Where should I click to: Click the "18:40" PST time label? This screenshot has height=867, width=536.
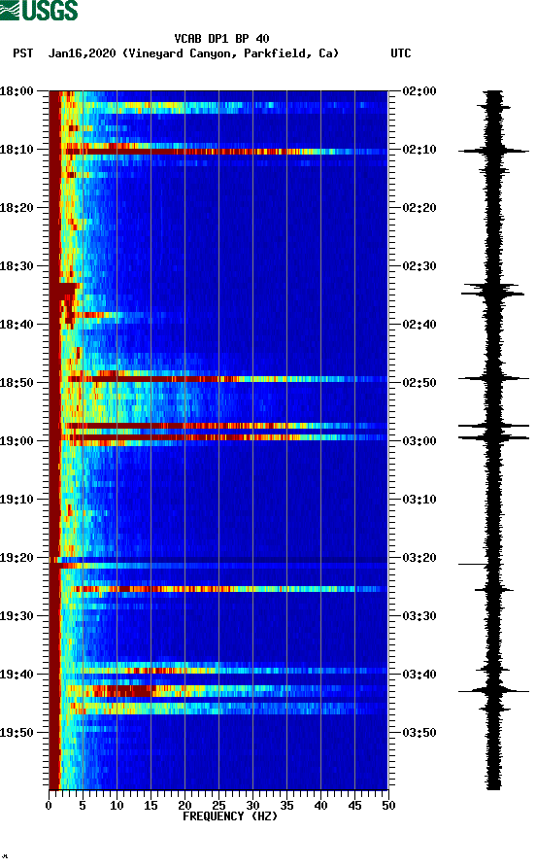coord(17,325)
